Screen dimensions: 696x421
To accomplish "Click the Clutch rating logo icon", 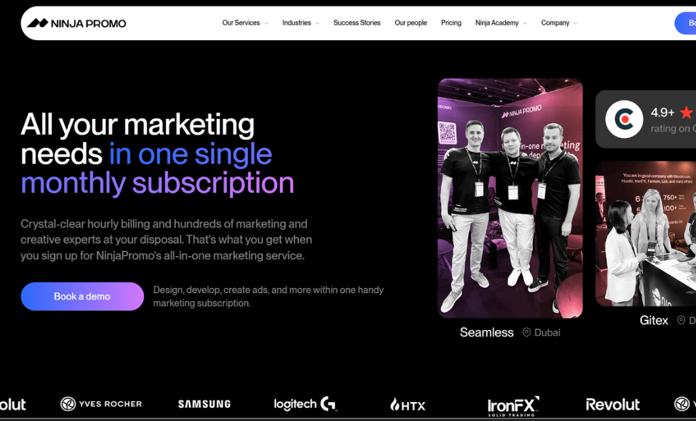I will [624, 120].
